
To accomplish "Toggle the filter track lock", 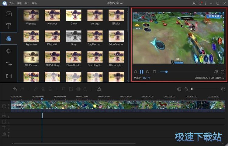I will pos(9,117).
